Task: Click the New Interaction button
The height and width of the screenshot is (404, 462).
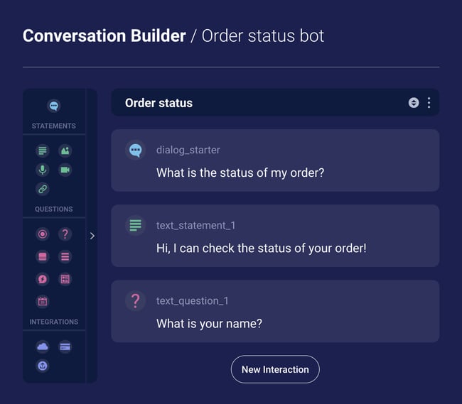Action: click(275, 369)
